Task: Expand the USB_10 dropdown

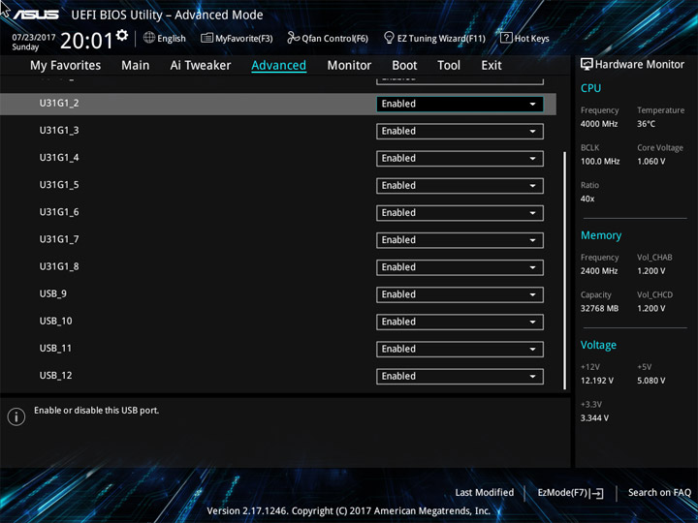Action: (460, 322)
